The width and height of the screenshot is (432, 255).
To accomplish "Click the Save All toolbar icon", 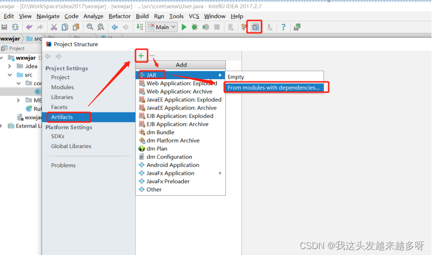I will (x=4, y=27).
